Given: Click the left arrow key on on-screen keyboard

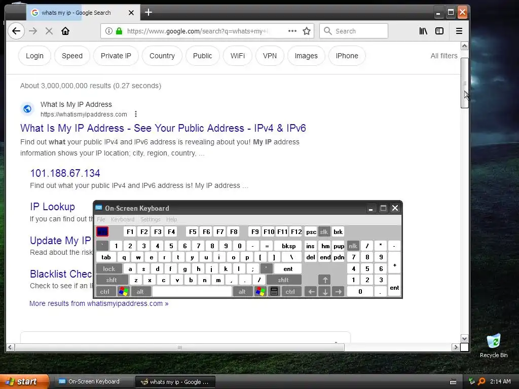Looking at the screenshot, I should tap(311, 291).
